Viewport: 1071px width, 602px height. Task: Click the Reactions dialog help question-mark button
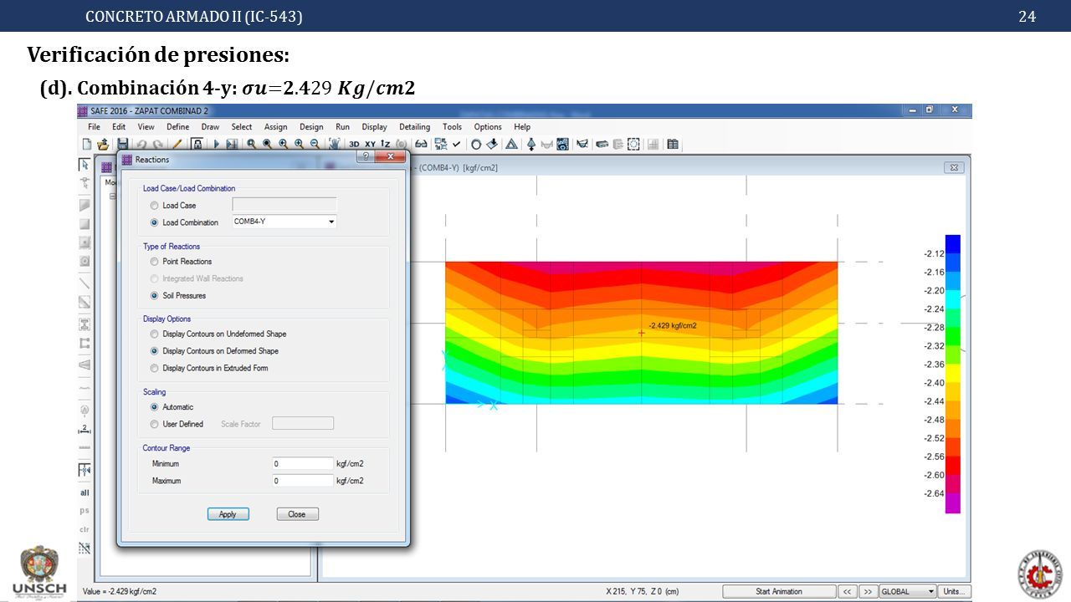pos(365,156)
